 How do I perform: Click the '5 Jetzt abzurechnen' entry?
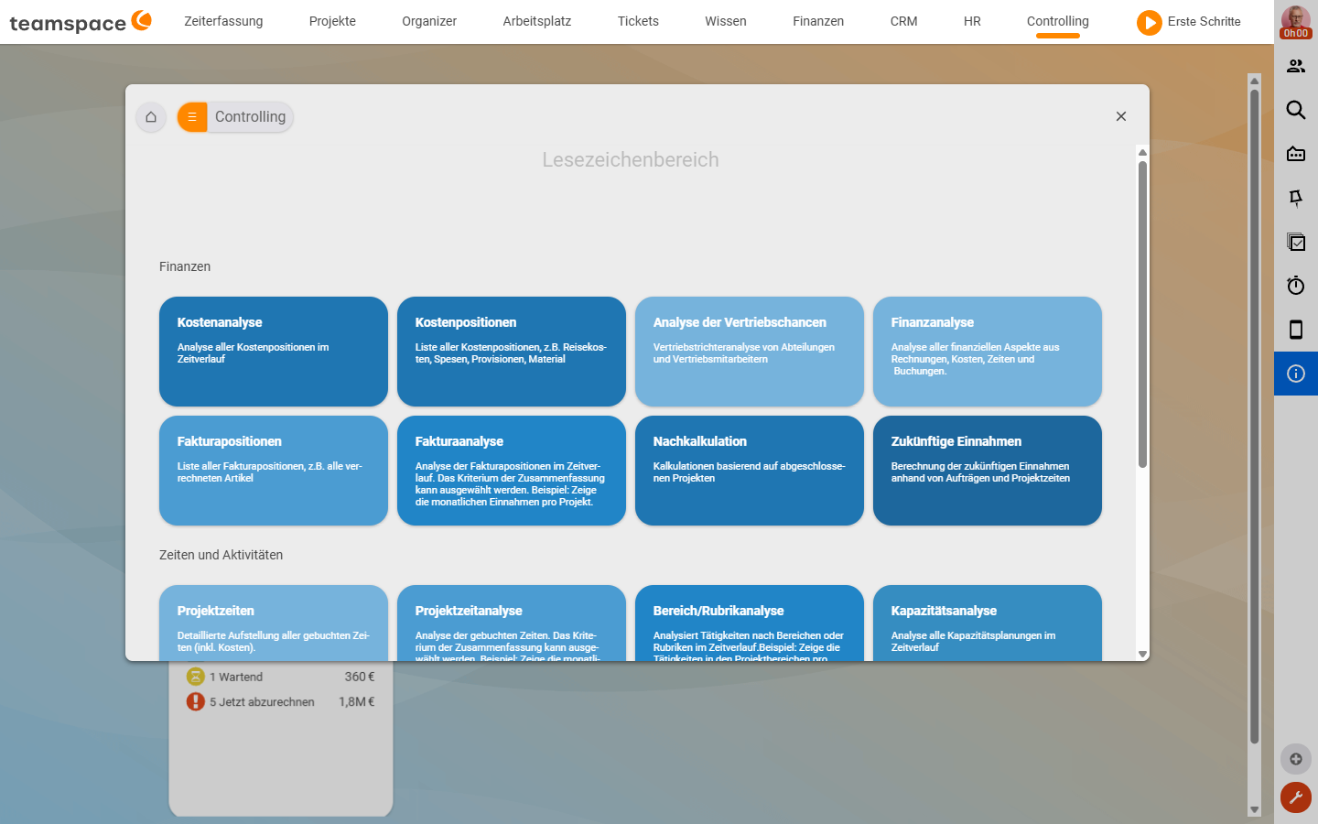262,701
